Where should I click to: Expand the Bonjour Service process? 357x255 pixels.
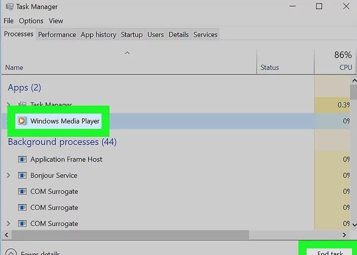coord(8,175)
